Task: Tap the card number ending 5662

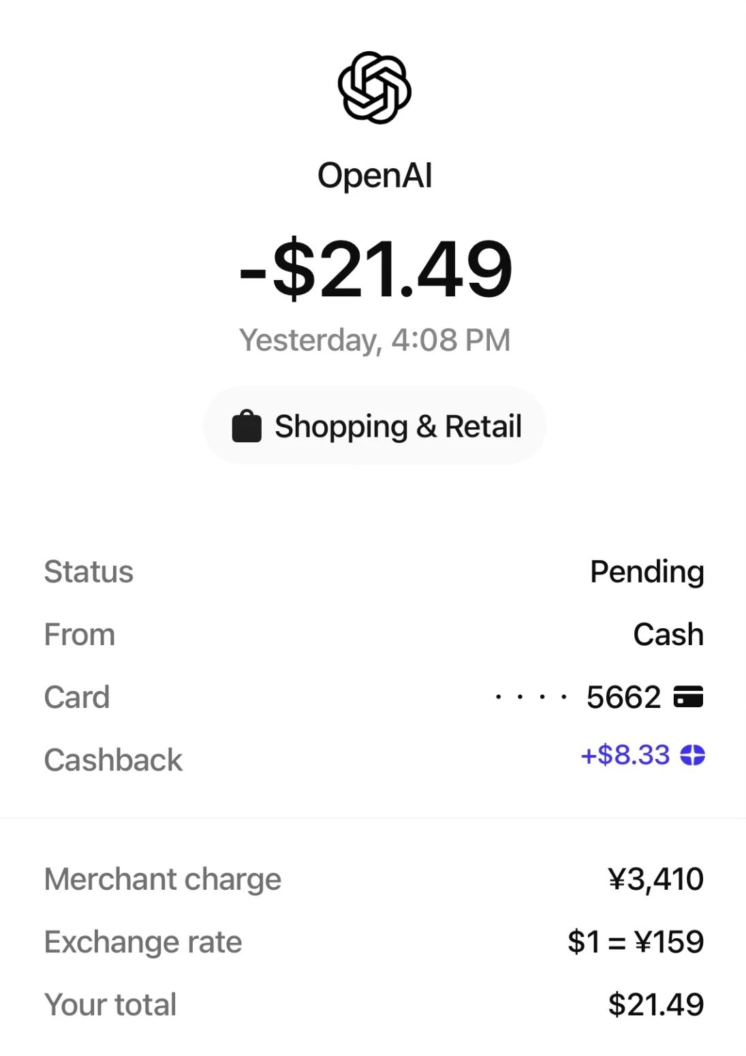Action: (578, 697)
